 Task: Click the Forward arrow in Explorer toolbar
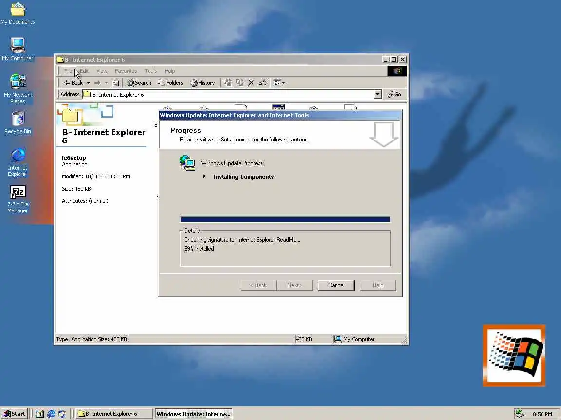(x=97, y=83)
